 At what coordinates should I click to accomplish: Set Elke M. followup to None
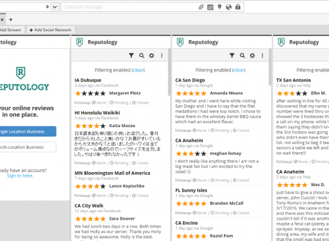coord(301,161)
